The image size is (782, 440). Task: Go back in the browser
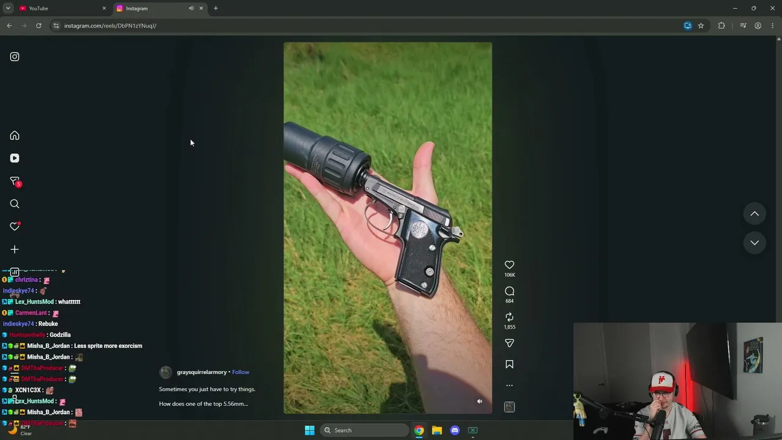click(x=9, y=26)
